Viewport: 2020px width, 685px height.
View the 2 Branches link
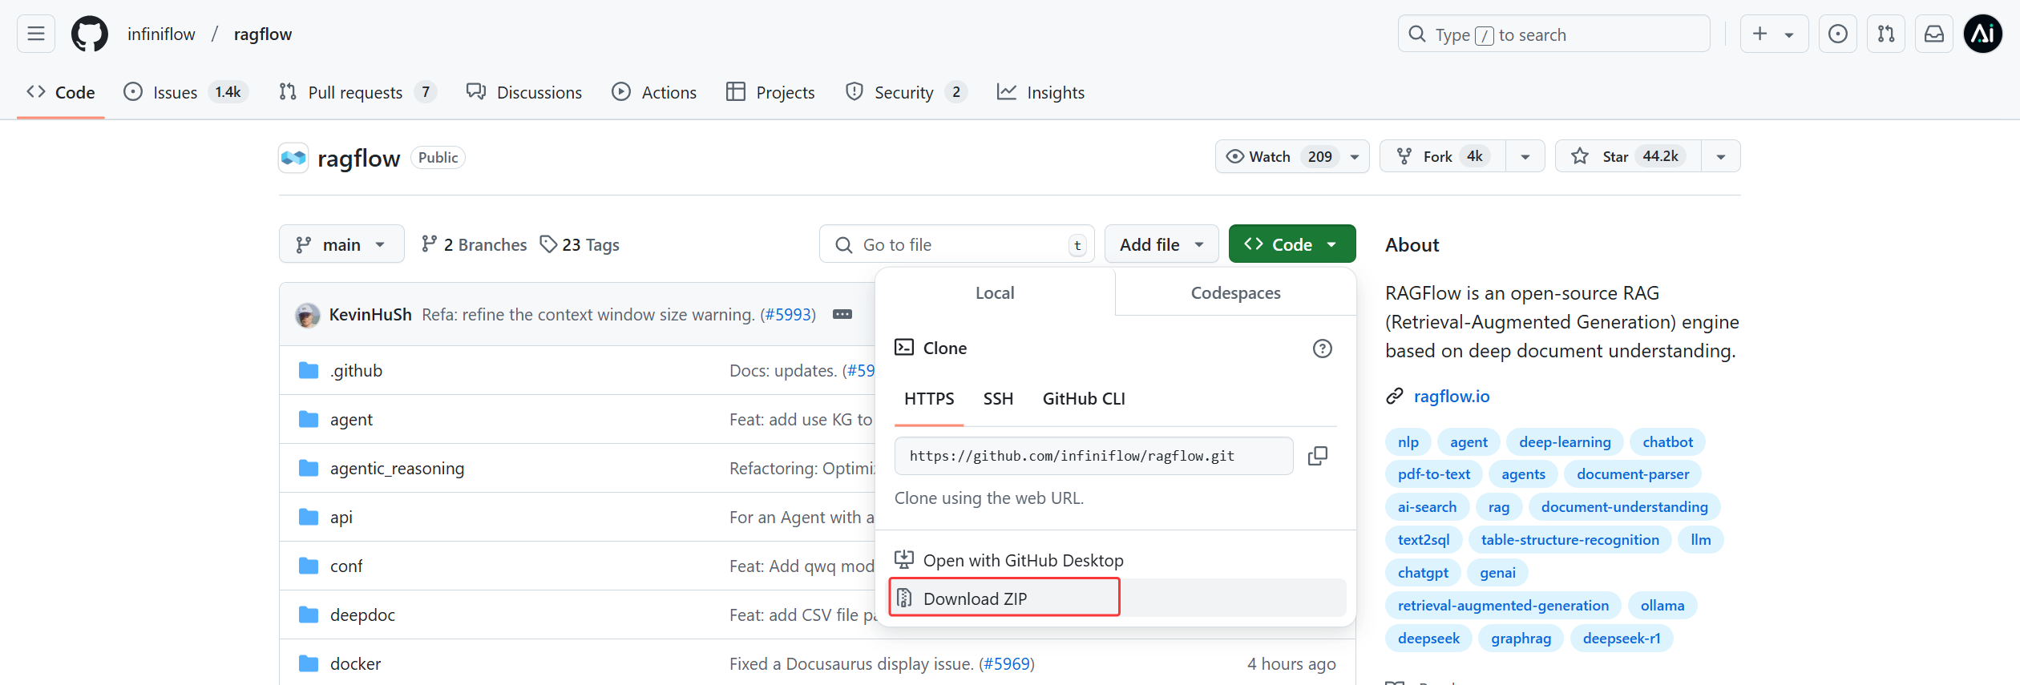(x=474, y=244)
